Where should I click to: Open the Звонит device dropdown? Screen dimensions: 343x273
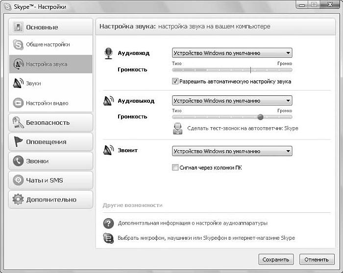point(232,151)
